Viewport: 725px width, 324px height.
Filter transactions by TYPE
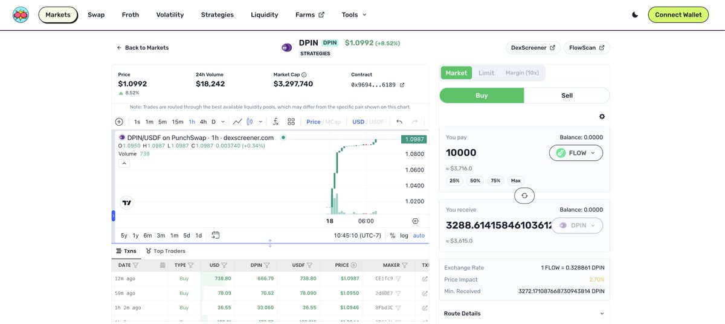[190, 265]
